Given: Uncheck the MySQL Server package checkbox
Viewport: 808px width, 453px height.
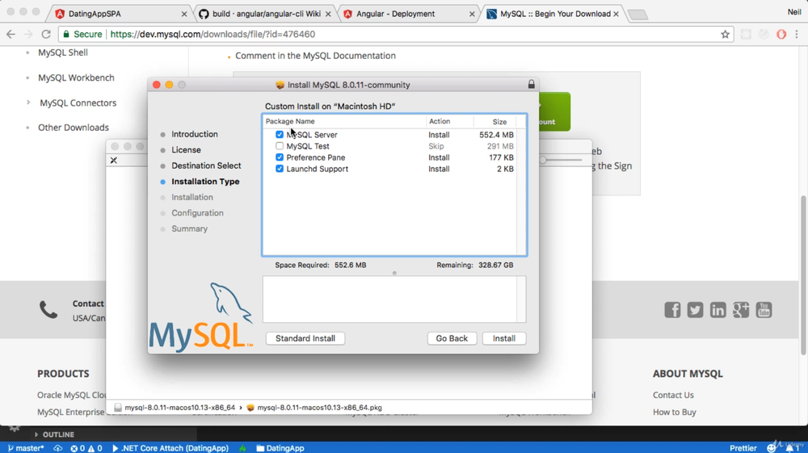Looking at the screenshot, I should [280, 134].
